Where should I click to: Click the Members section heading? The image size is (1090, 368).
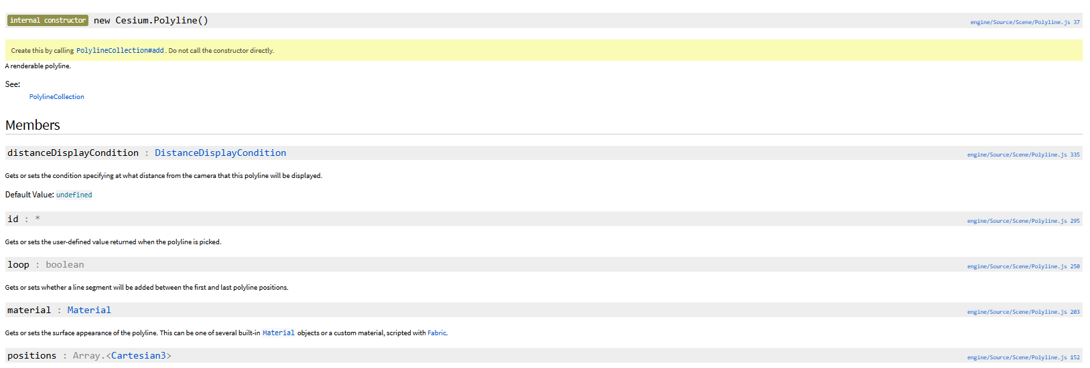pyautogui.click(x=33, y=125)
